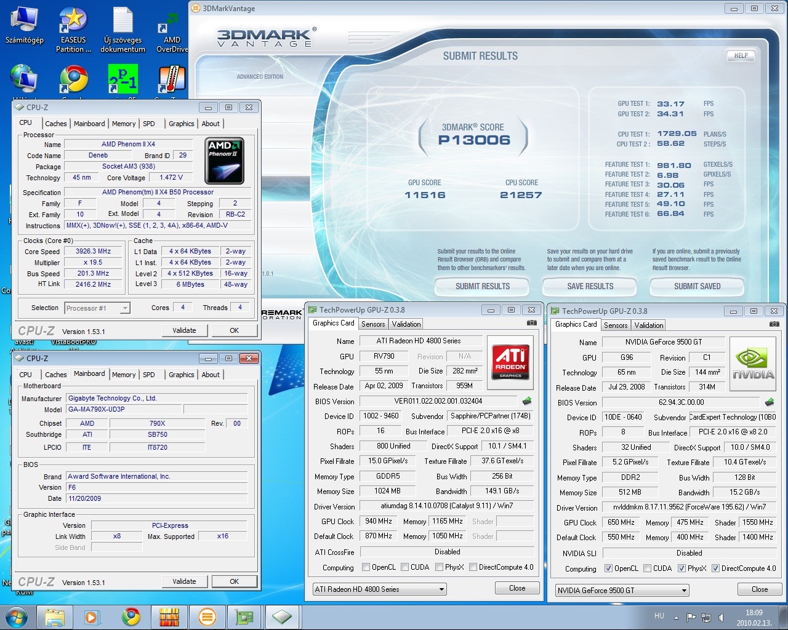Take a screenshot with the ATI GPU-Z camera icon

[x=531, y=323]
